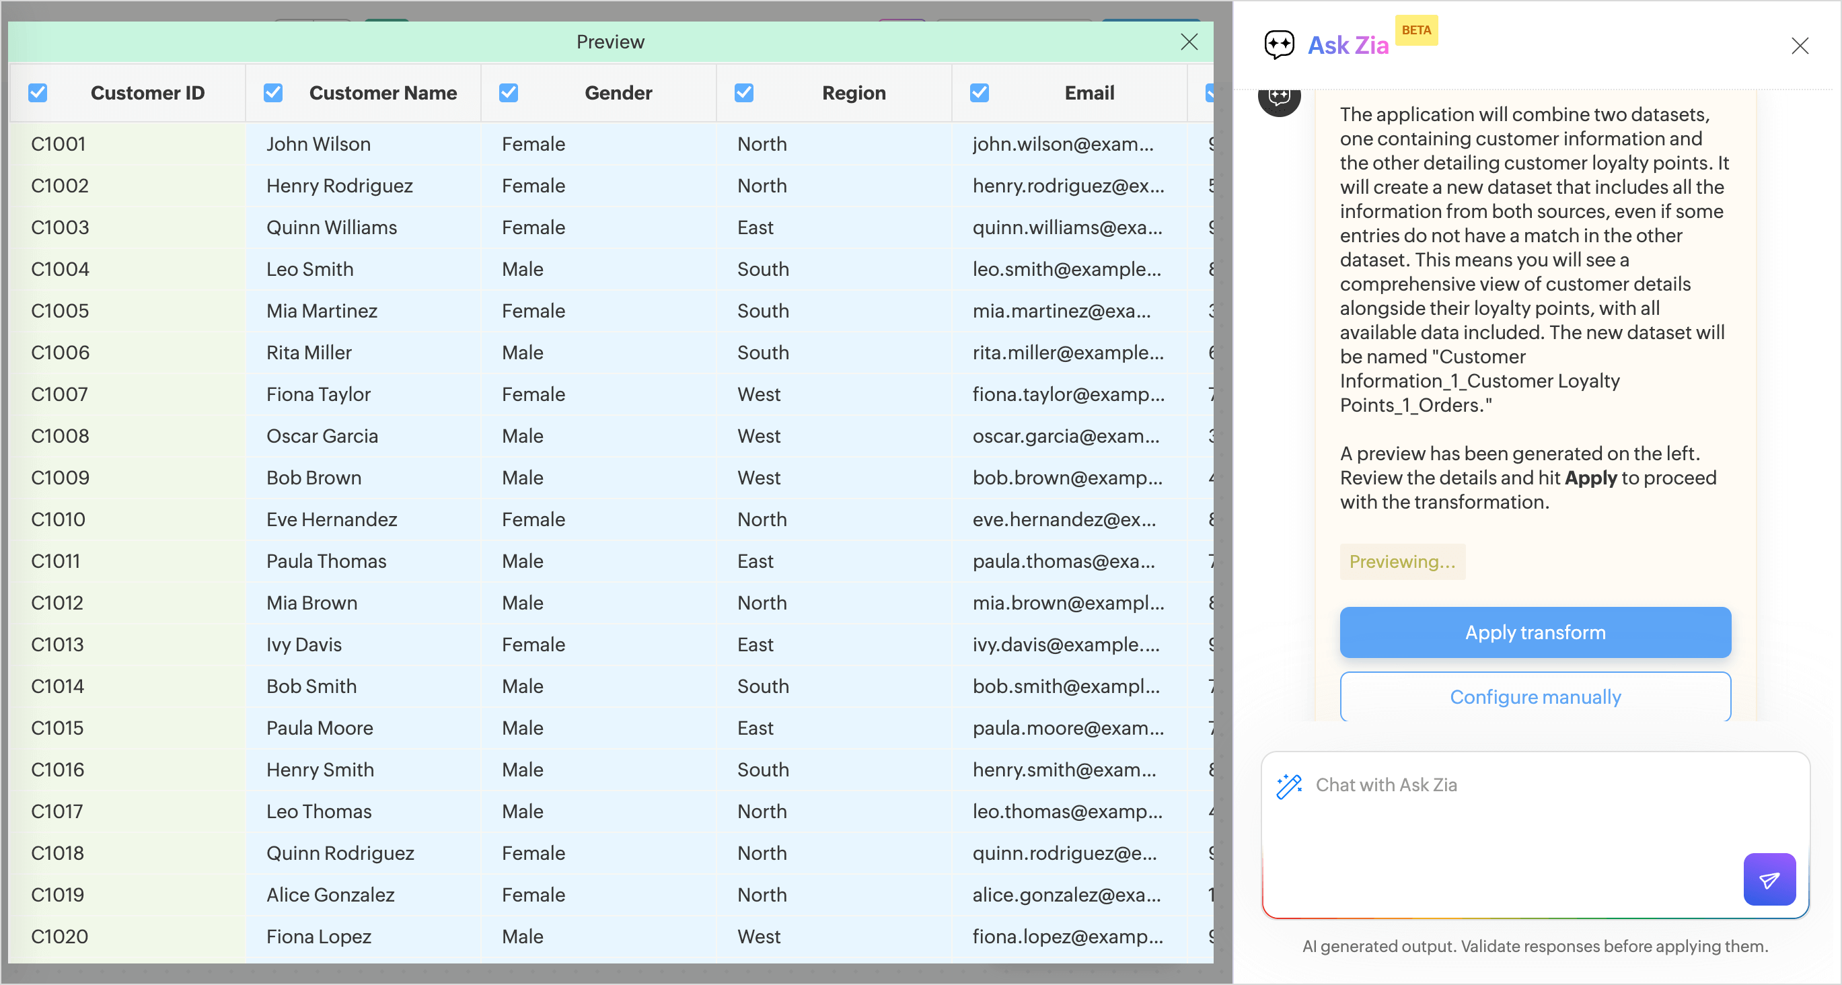
Task: Click the Region column header
Action: (x=853, y=93)
